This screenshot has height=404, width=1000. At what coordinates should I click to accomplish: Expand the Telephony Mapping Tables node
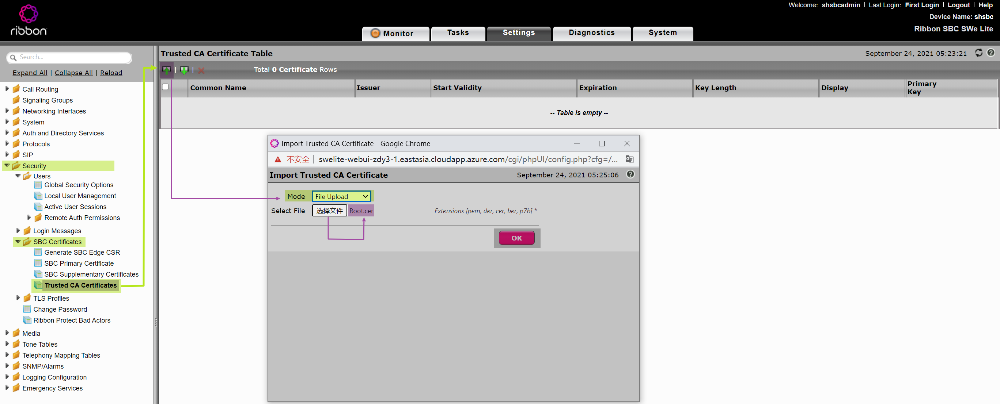[7, 355]
